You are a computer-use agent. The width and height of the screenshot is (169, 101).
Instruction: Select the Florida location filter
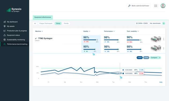[x=66, y=23]
